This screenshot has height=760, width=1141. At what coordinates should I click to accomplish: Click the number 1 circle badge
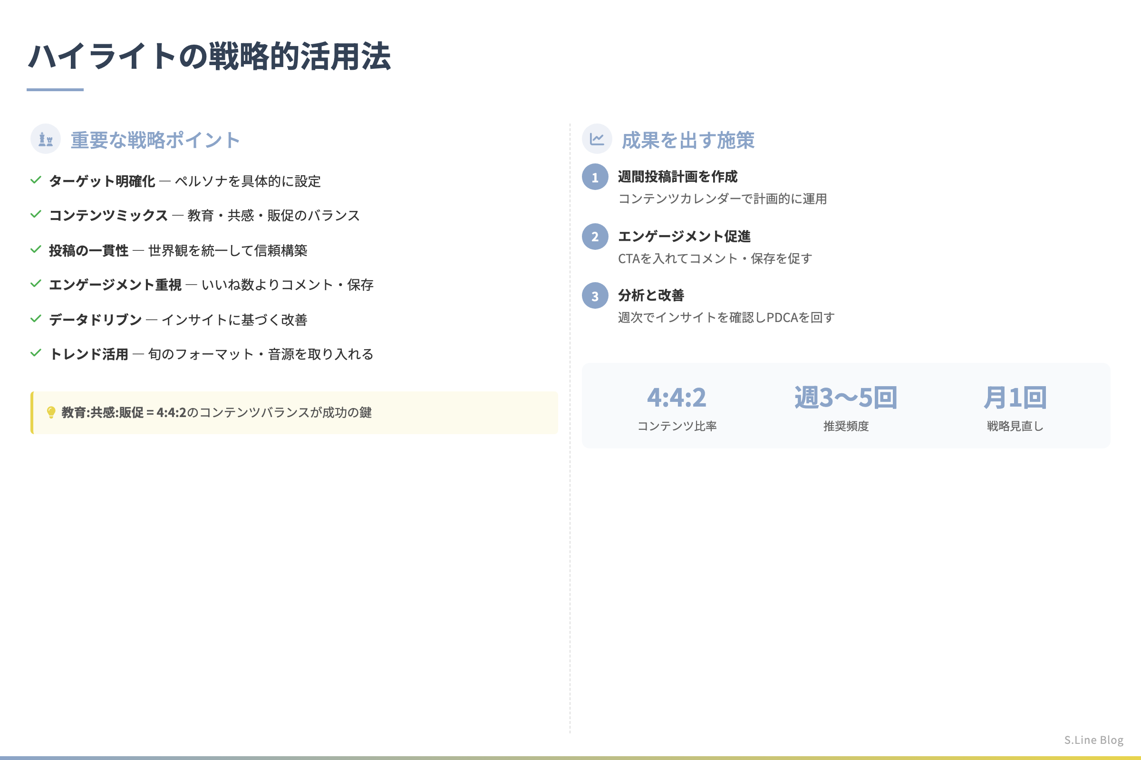coord(595,177)
